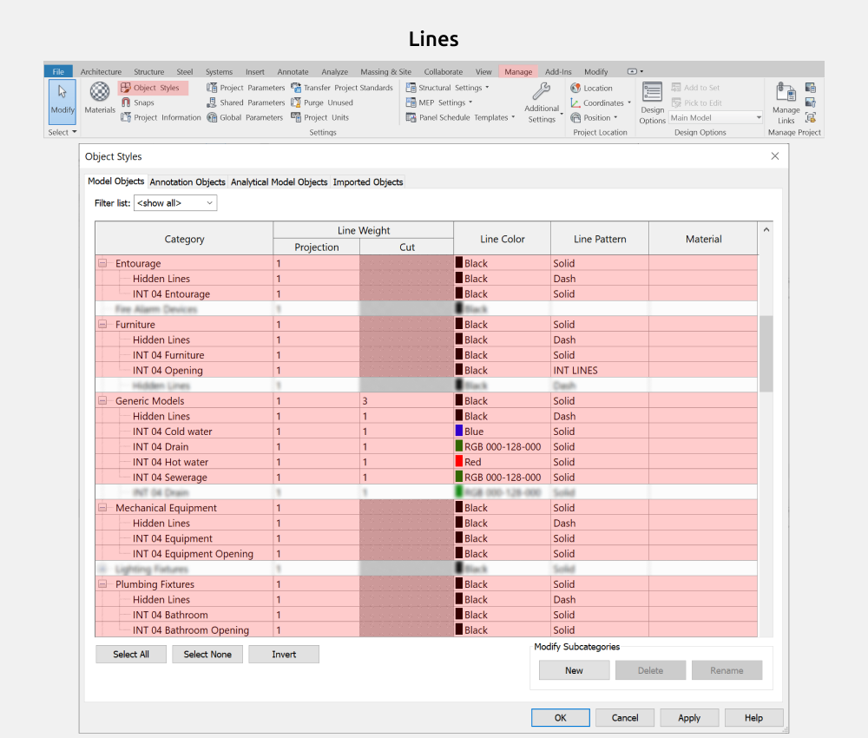Open the Location tool
Viewport: 868px width, 738px height.
(x=591, y=88)
